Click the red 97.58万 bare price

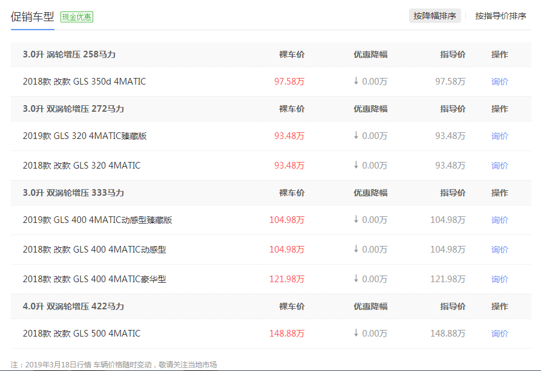(x=289, y=82)
